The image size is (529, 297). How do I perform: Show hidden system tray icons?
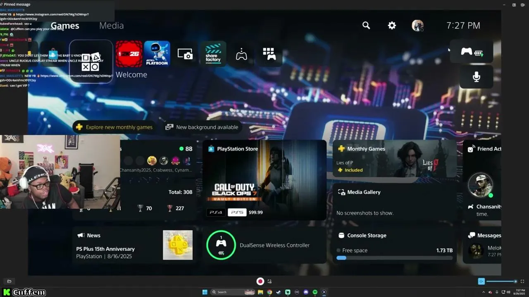[x=484, y=292]
